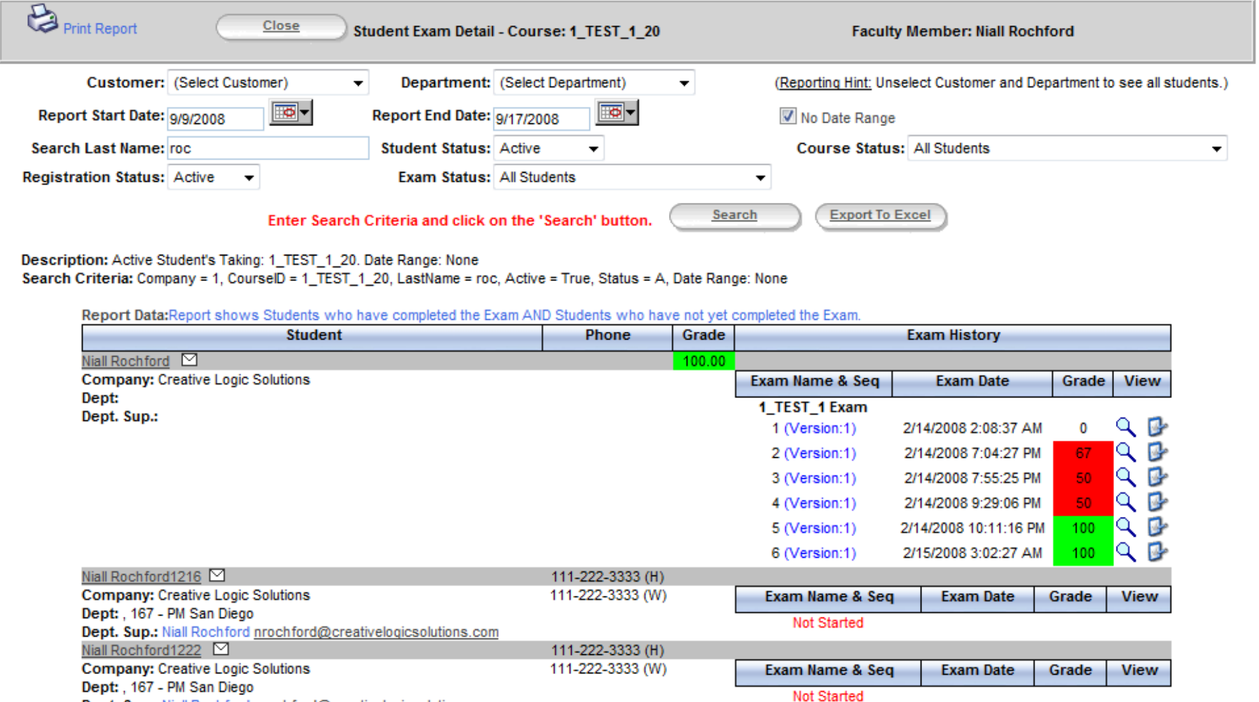Click Not Started under Niall Rochford1216
1259x702 pixels.
pos(827,623)
